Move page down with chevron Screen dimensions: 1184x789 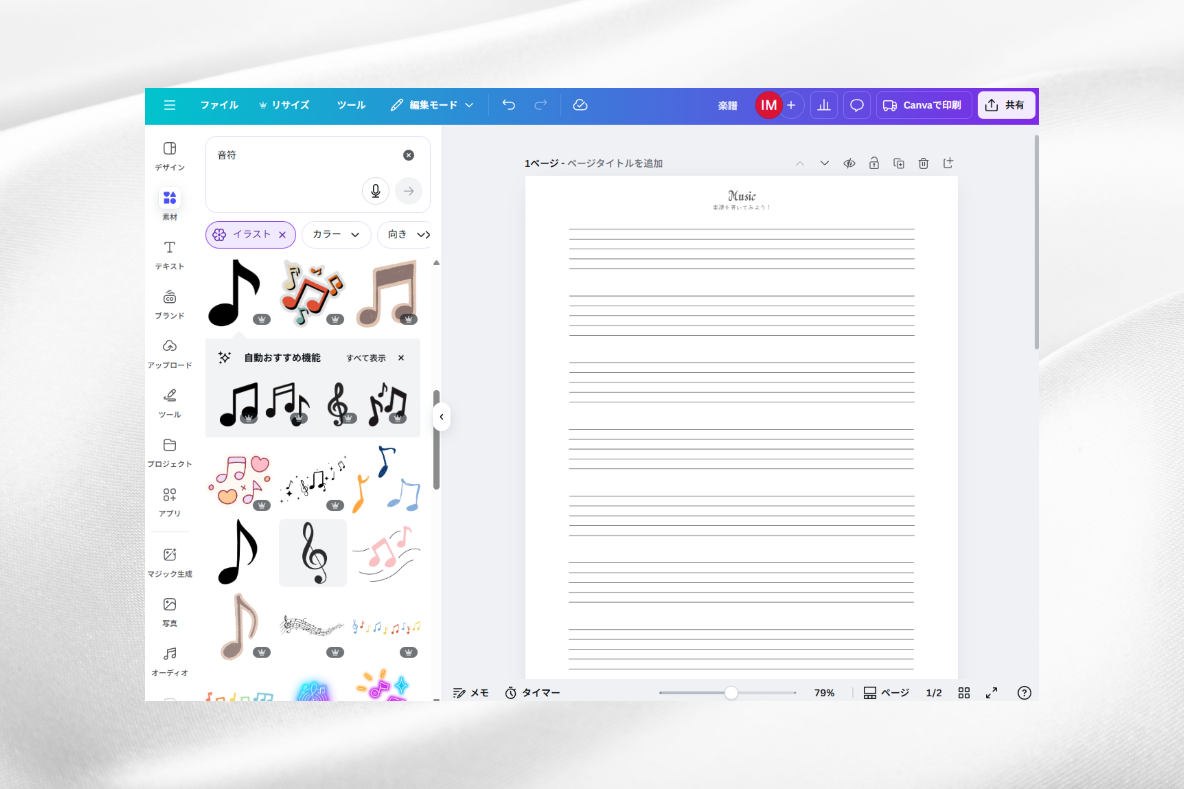825,163
